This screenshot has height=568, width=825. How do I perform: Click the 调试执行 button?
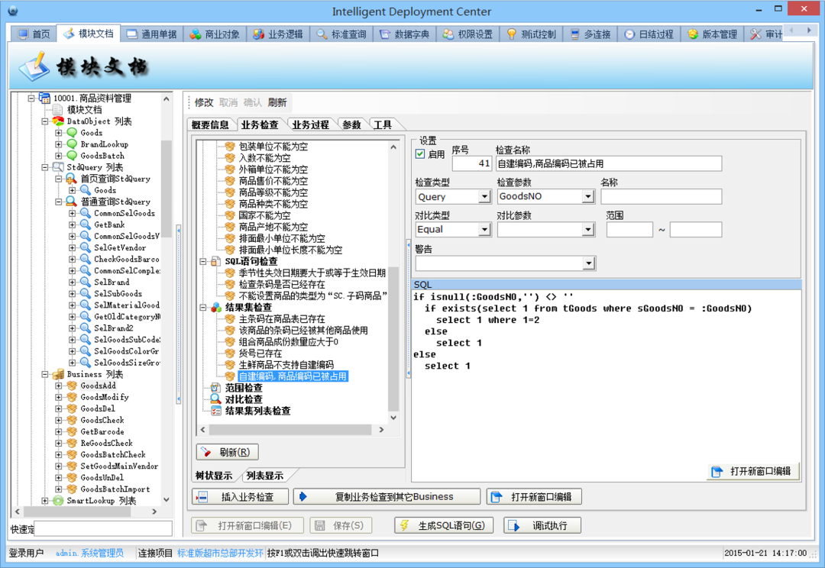click(x=542, y=525)
